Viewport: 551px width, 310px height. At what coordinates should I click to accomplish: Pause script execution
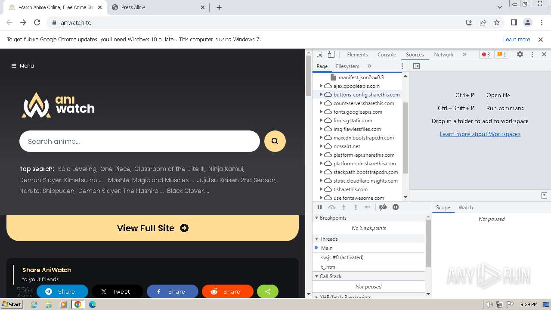(319, 208)
